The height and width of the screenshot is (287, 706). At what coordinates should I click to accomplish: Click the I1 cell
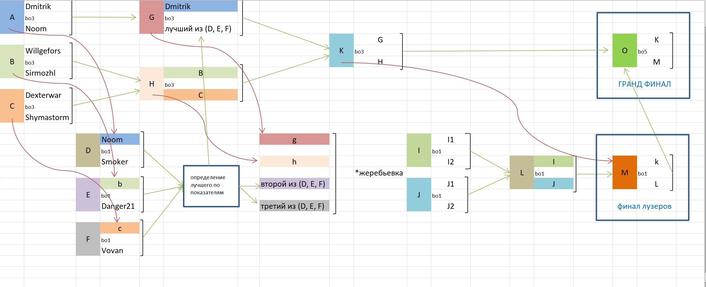pos(451,139)
